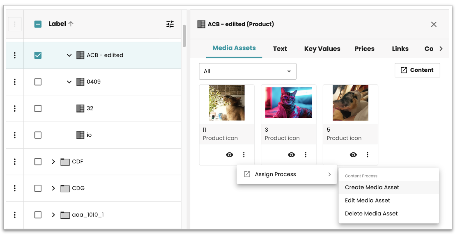Toggle the select-all header checkbox
Screen dimensions: 459x236
[x=38, y=24]
